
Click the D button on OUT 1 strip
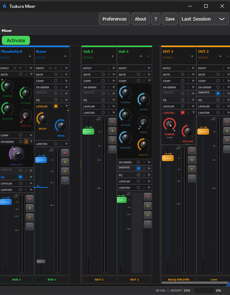(191, 169)
